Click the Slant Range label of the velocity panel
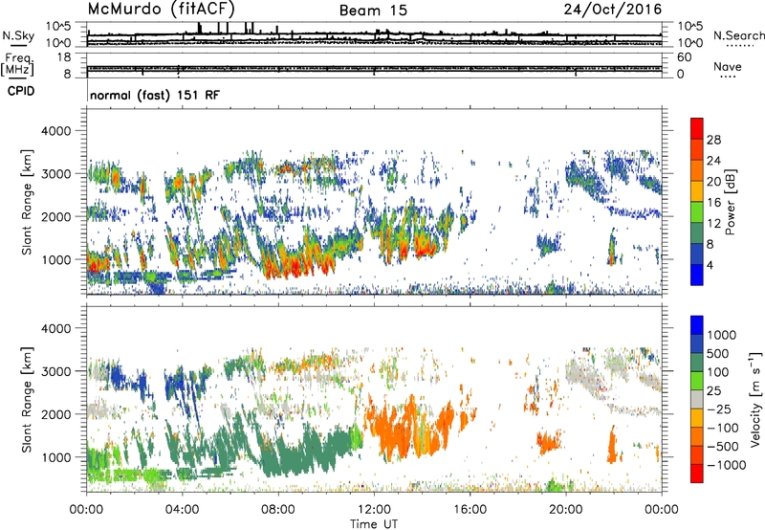Image resolution: width=765 pixels, height=530 pixels. tap(27, 400)
